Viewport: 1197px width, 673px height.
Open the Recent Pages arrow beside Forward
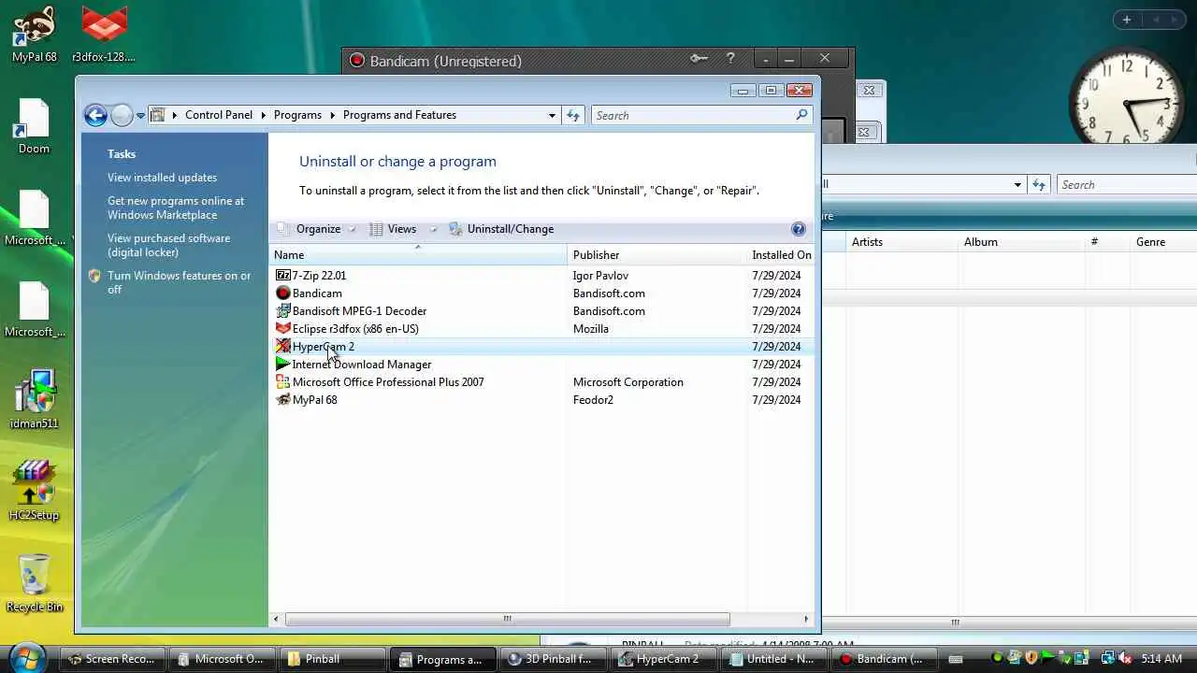pos(140,116)
